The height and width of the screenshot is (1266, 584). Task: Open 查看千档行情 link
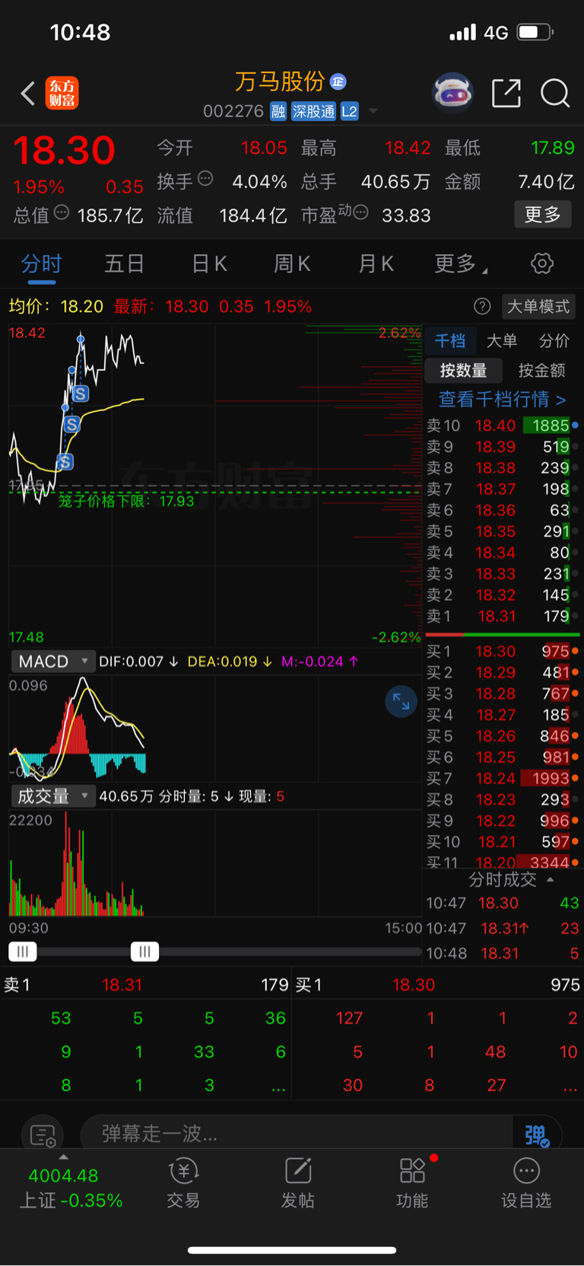point(502,399)
